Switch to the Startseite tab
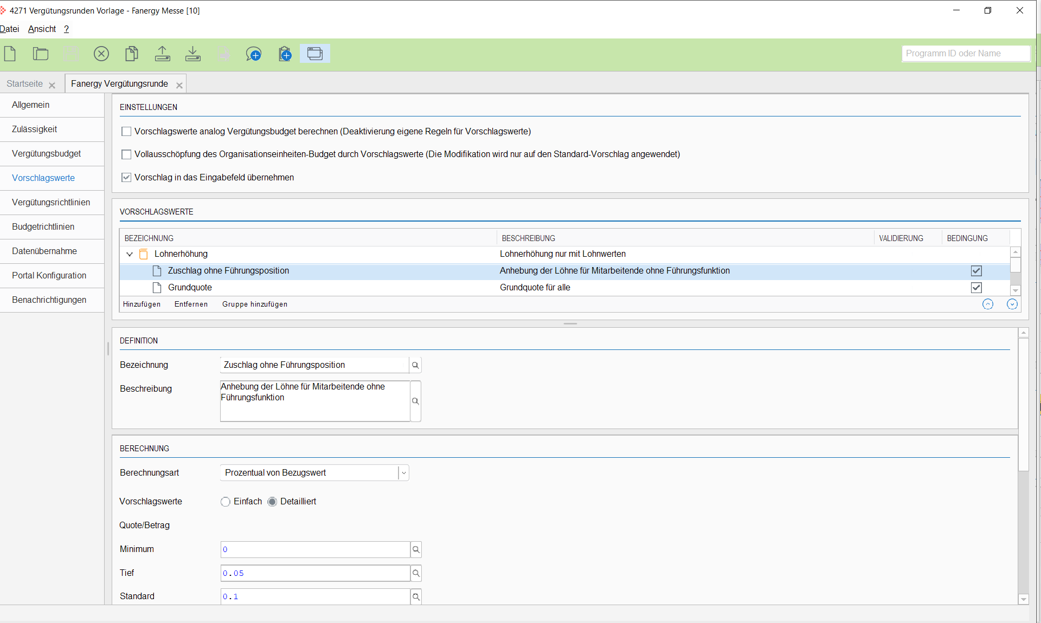 [25, 84]
